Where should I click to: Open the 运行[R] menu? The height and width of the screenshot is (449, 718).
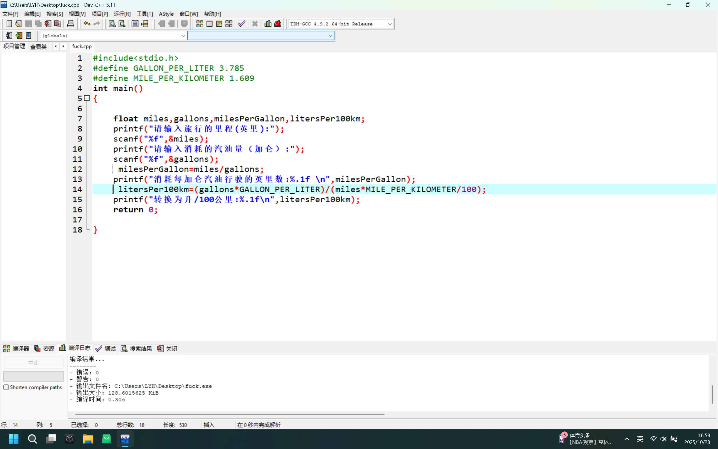coord(122,14)
